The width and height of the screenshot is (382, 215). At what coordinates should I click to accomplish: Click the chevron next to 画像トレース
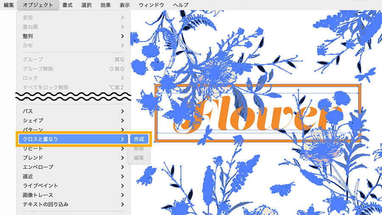122,195
